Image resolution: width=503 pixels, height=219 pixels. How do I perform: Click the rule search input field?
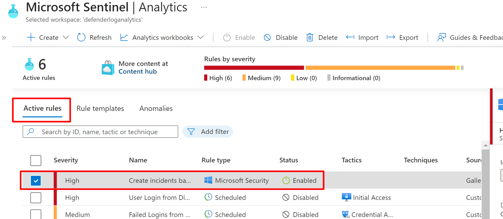click(104, 132)
